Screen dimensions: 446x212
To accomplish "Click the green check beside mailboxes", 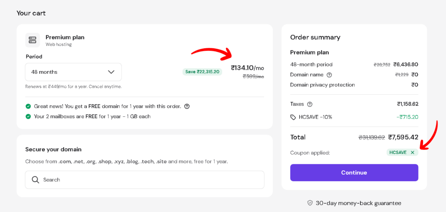I will click(28, 116).
